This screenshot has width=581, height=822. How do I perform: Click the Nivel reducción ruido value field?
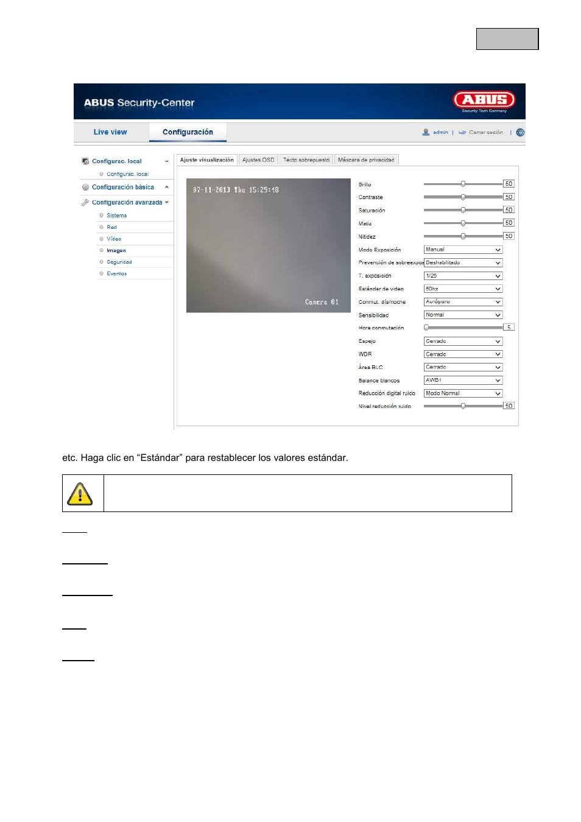click(509, 406)
